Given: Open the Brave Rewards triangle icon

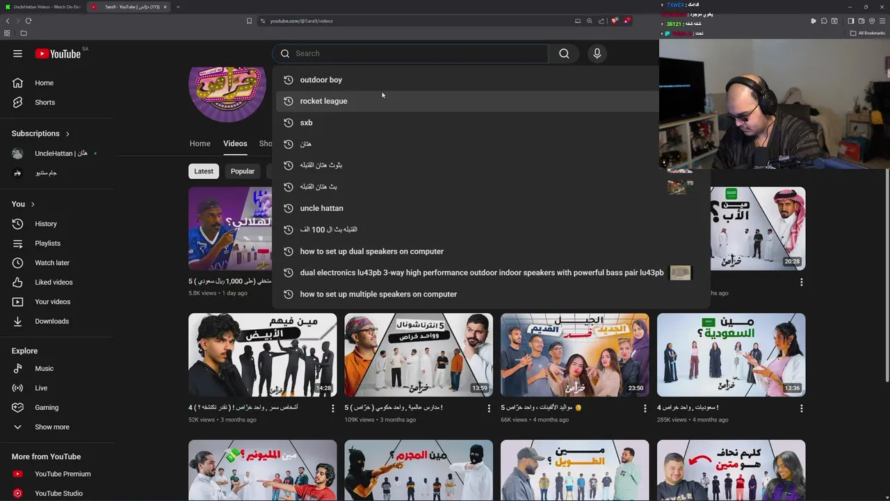Looking at the screenshot, I should click(x=626, y=21).
